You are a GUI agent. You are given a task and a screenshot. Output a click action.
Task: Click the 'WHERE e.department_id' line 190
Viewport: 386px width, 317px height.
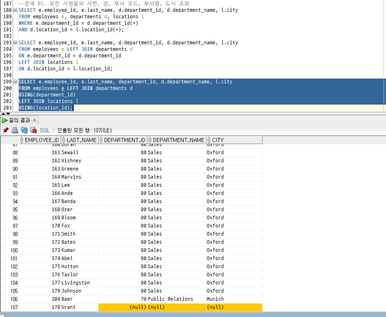tap(78, 23)
